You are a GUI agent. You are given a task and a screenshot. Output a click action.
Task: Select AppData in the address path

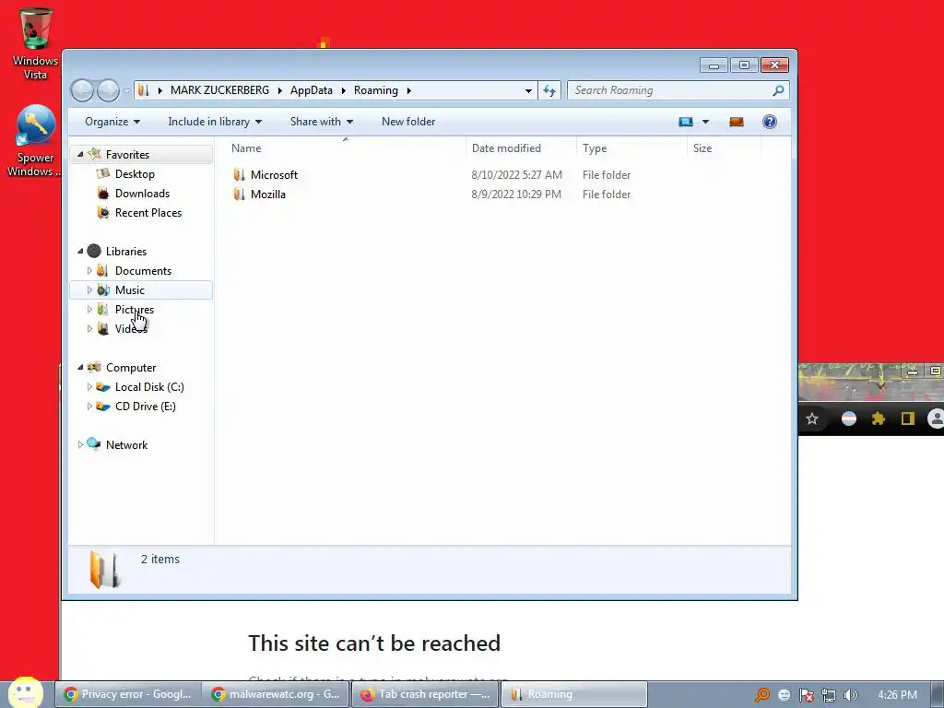pos(312,90)
